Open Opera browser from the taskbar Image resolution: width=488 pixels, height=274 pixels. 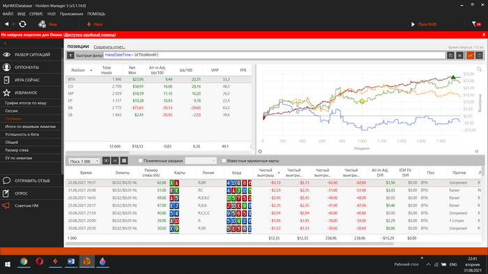(x=40, y=261)
